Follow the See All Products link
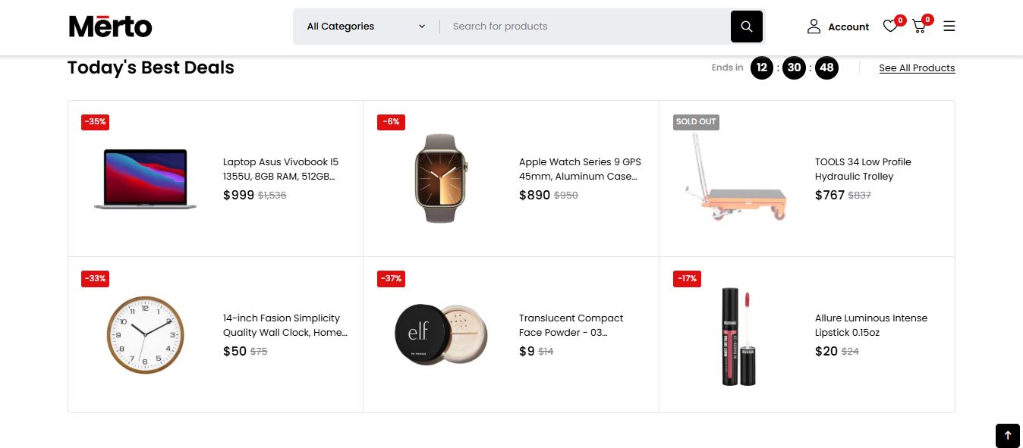Screen dimensions: 1023x448 coord(917,68)
